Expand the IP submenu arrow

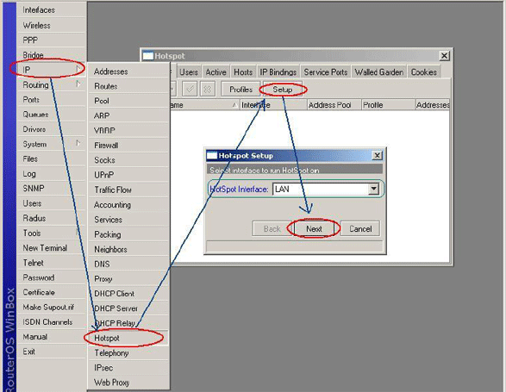78,69
